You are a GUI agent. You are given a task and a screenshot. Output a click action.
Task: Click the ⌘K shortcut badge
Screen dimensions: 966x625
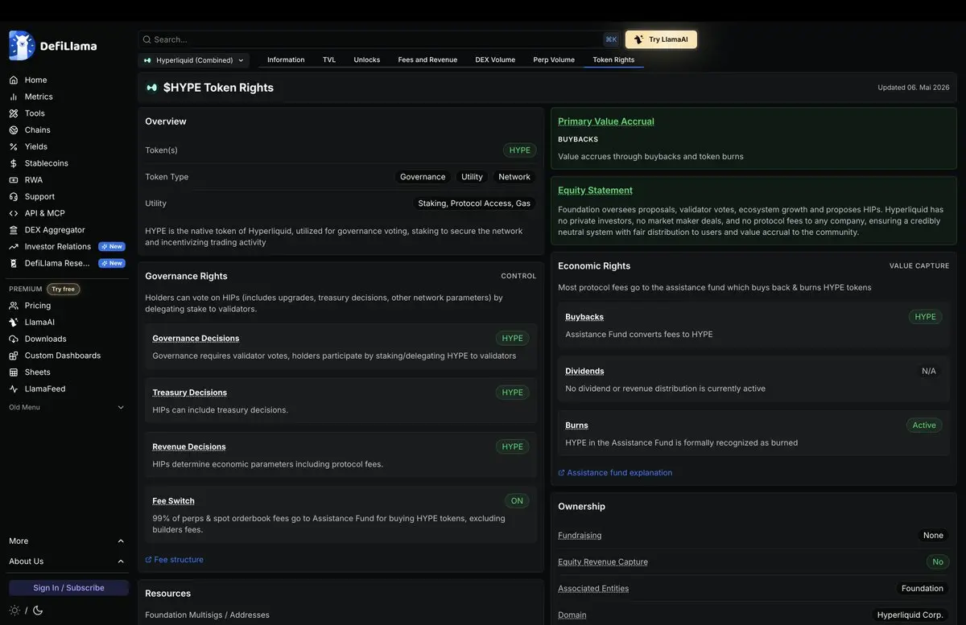click(x=611, y=39)
